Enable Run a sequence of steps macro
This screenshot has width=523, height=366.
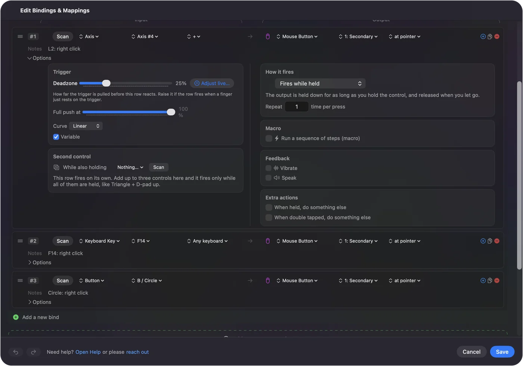[x=269, y=138]
